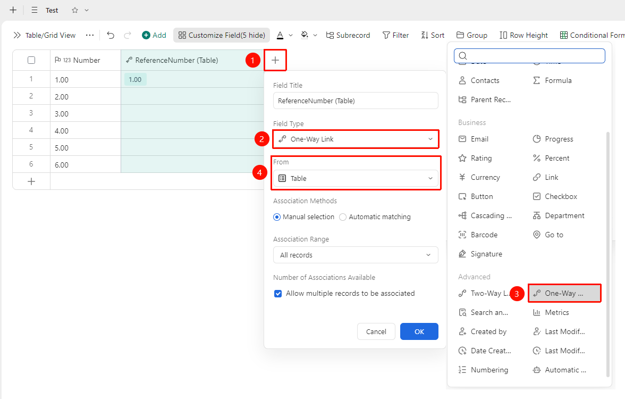The image size is (625, 399).
Task: Open the Filter tool
Action: (x=395, y=35)
